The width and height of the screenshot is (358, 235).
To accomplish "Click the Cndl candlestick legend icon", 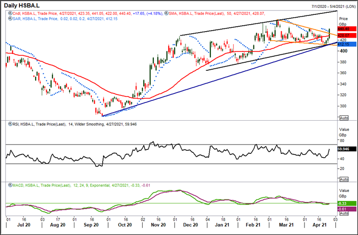I will pyautogui.click(x=9, y=13).
